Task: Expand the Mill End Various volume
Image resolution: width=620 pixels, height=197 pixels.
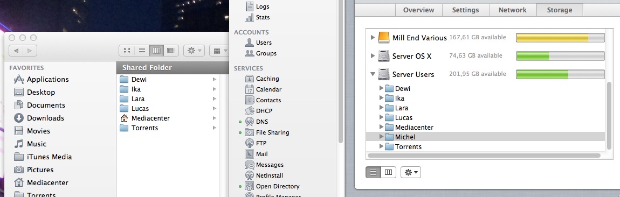Action: [373, 38]
